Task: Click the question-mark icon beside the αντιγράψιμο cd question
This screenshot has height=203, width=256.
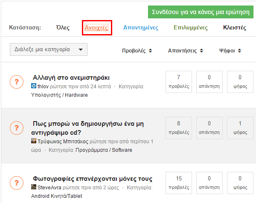Action: (17, 128)
